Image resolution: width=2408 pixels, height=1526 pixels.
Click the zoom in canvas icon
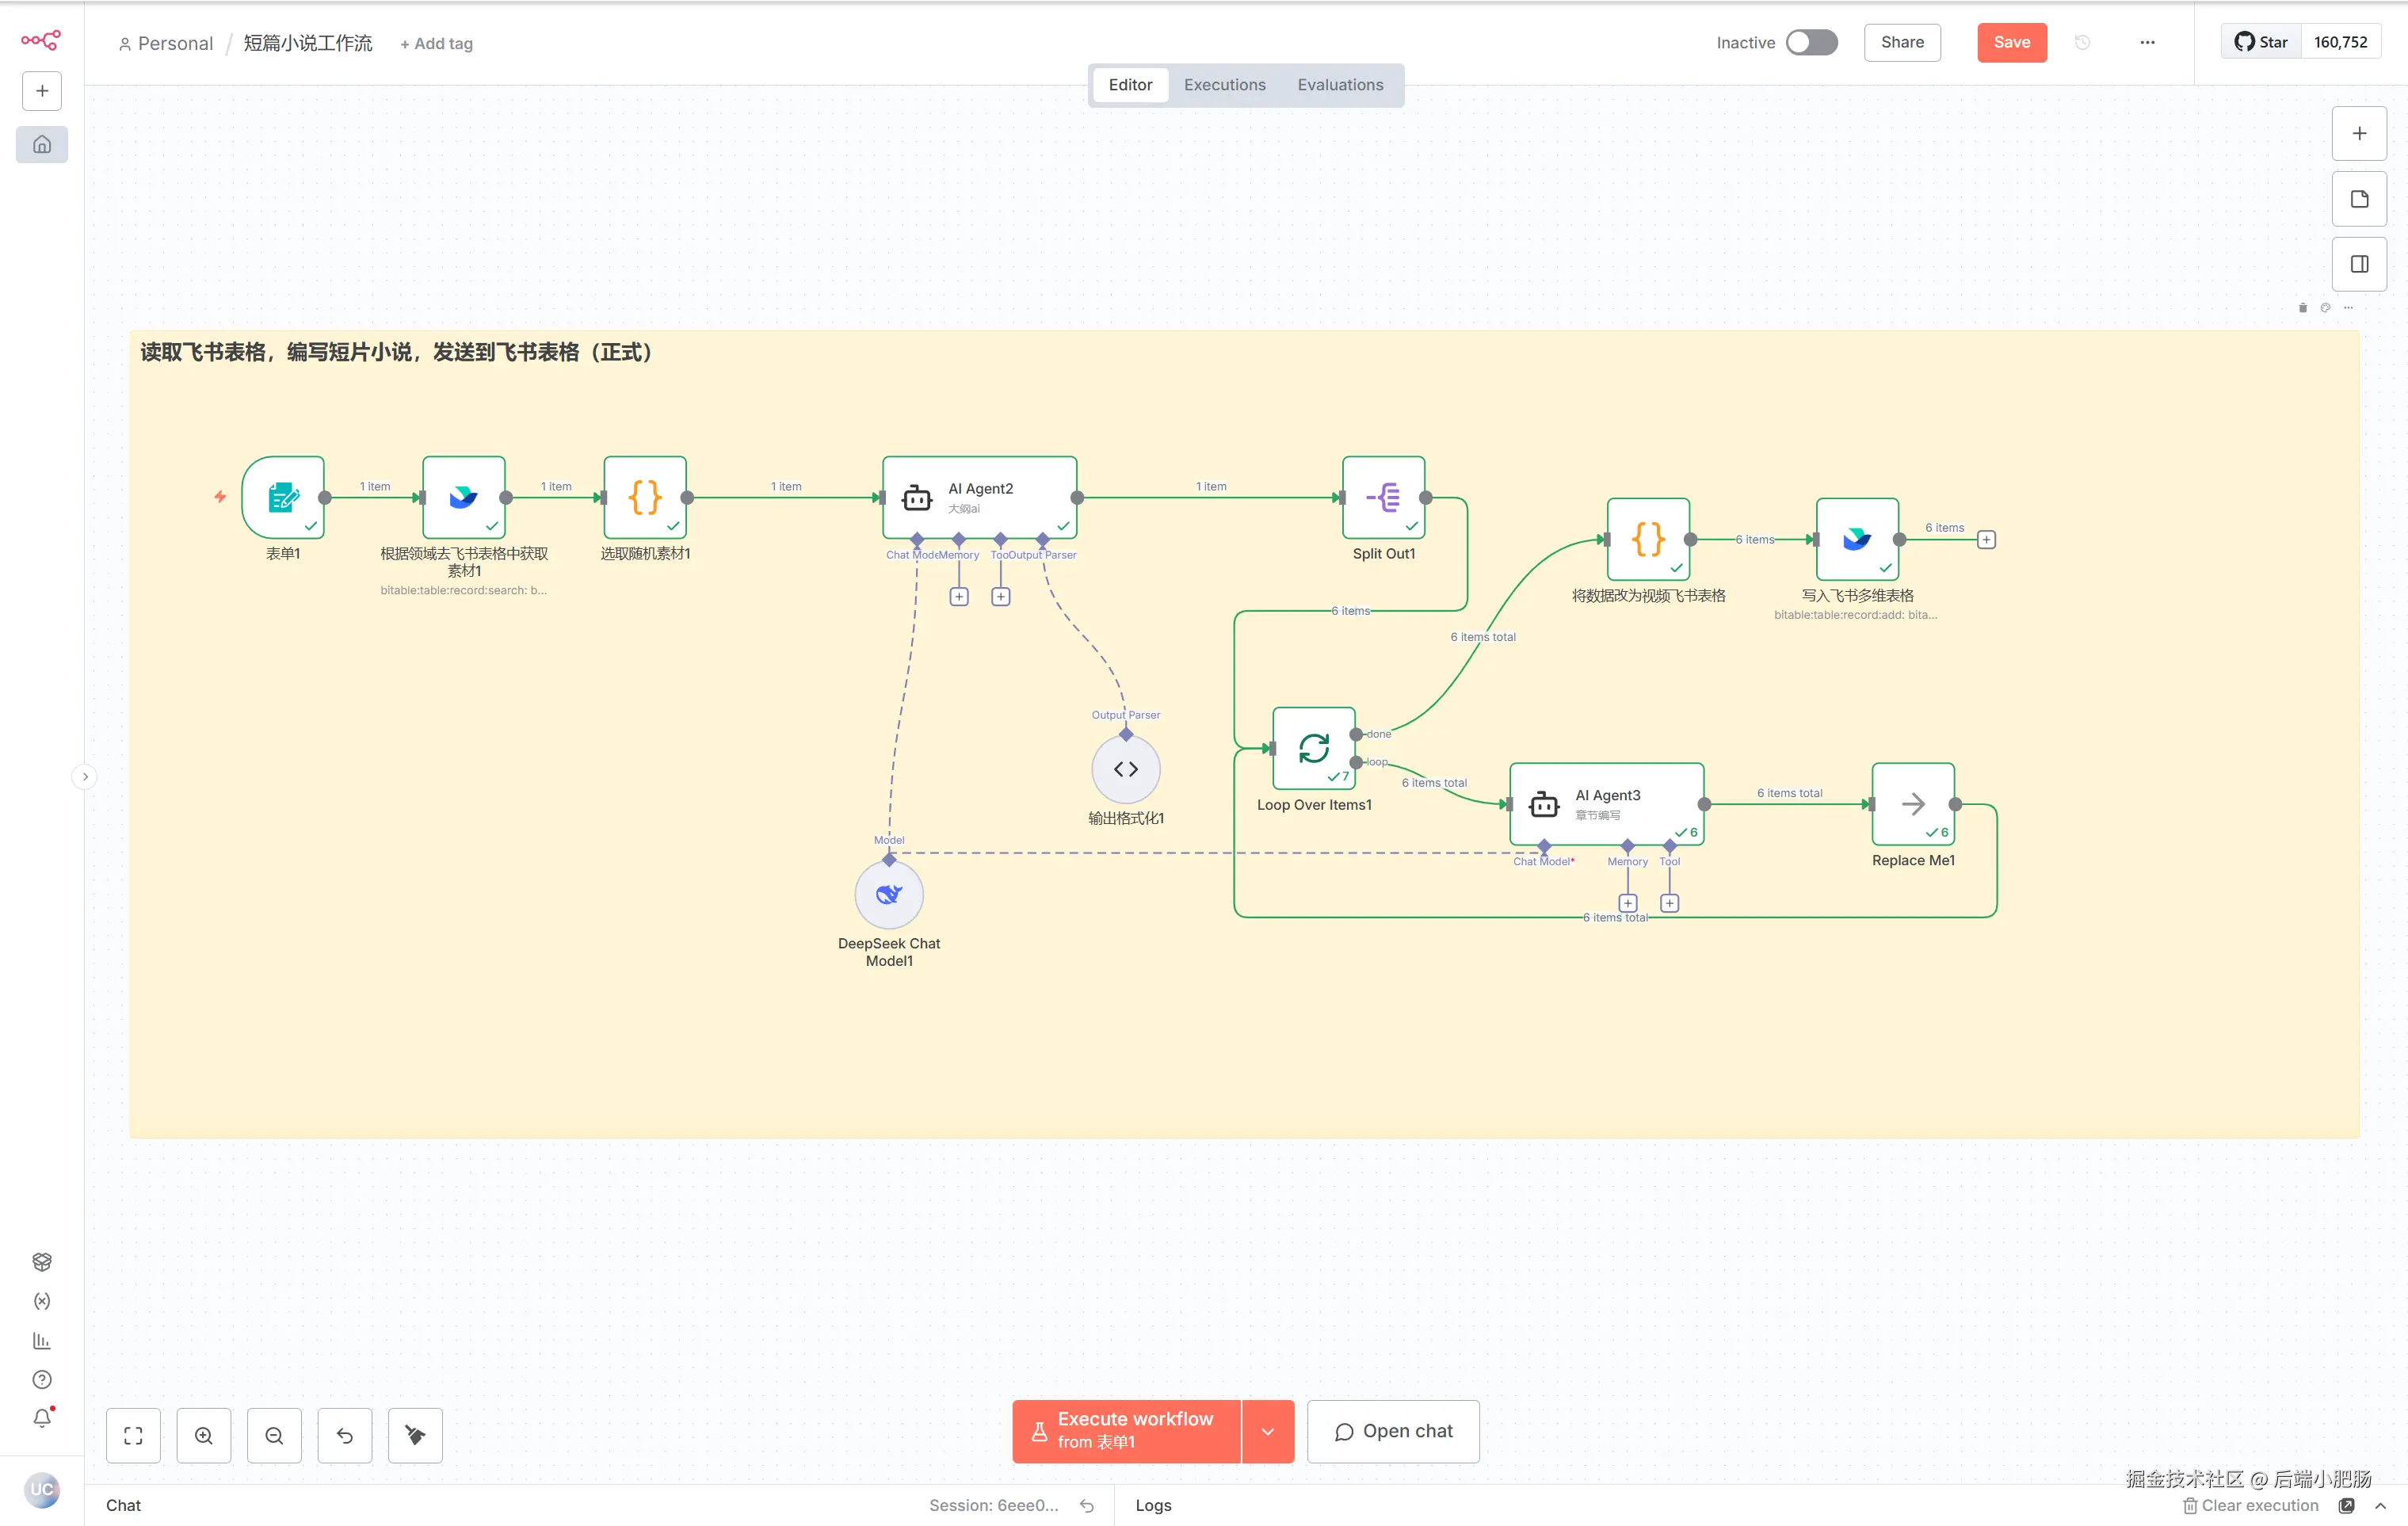coord(203,1435)
